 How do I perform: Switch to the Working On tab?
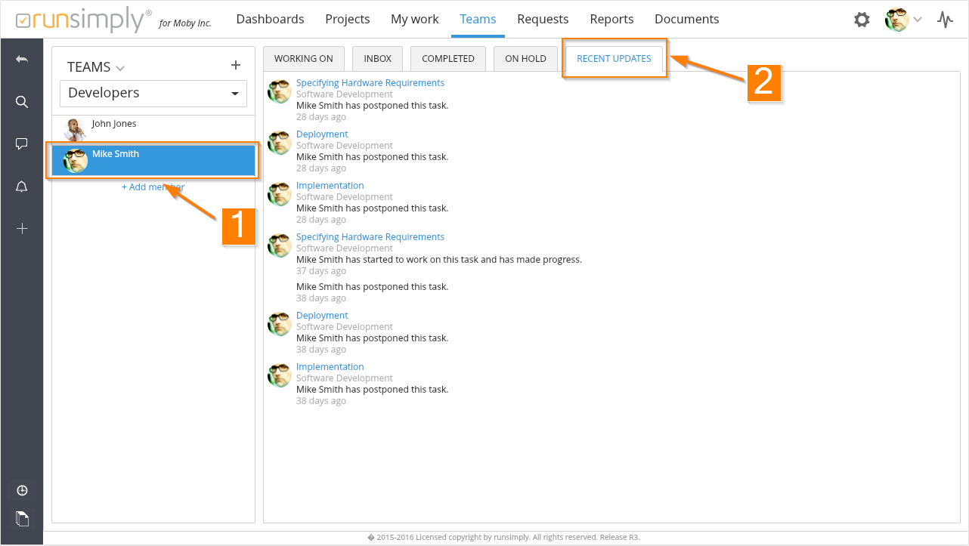tap(303, 59)
